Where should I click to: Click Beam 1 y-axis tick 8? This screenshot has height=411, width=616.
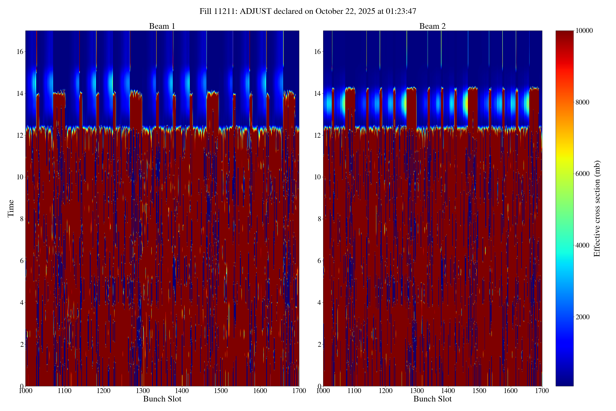pos(22,219)
